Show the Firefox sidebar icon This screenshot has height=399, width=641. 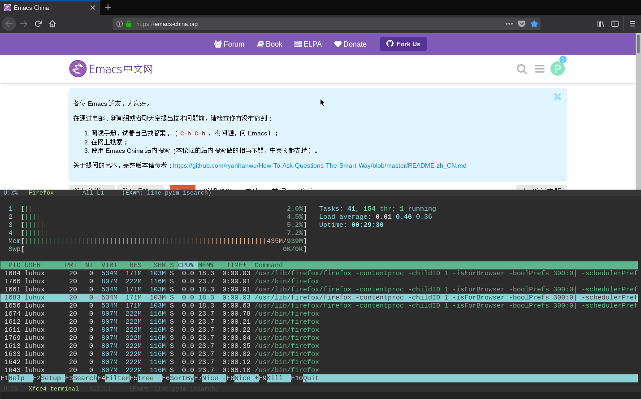click(615, 24)
